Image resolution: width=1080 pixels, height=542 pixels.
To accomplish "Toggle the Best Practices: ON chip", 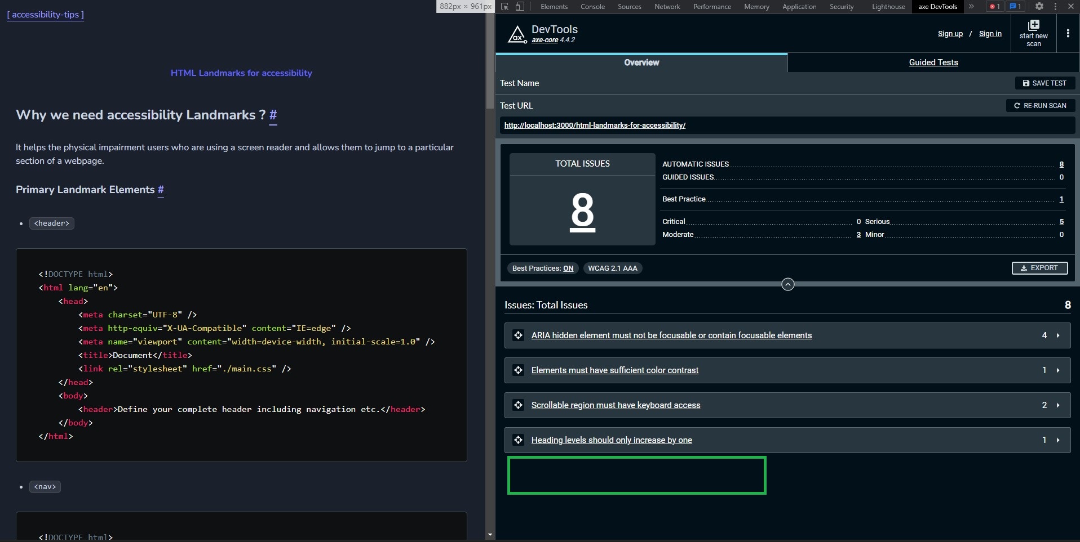I will coord(542,268).
